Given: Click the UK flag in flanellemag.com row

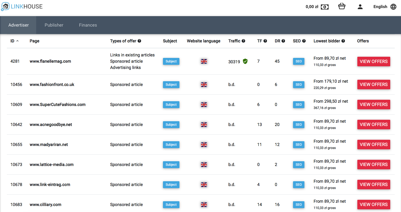Looking at the screenshot, I should pyautogui.click(x=204, y=62).
